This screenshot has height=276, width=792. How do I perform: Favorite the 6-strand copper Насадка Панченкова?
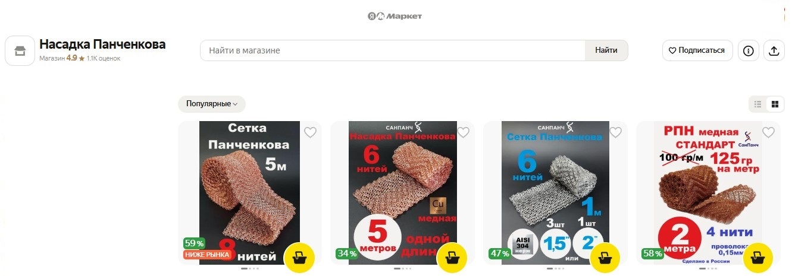[462, 132]
